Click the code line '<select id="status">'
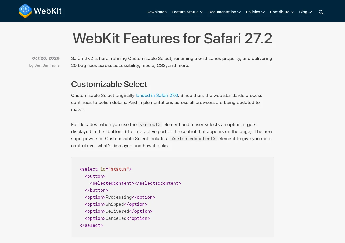The image size is (345, 243). point(105,169)
